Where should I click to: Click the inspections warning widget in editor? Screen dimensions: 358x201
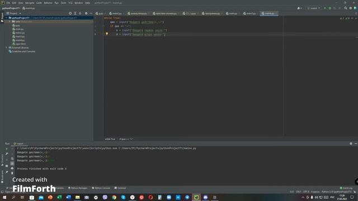pos(345,18)
